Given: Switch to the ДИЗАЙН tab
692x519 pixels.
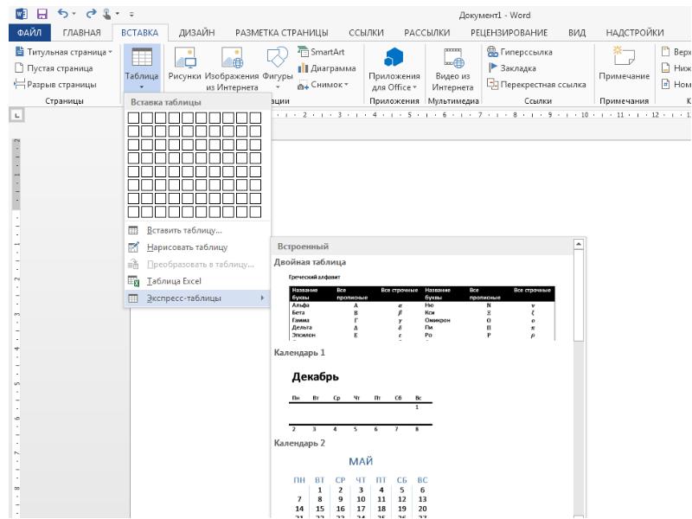Looking at the screenshot, I should (x=197, y=33).
